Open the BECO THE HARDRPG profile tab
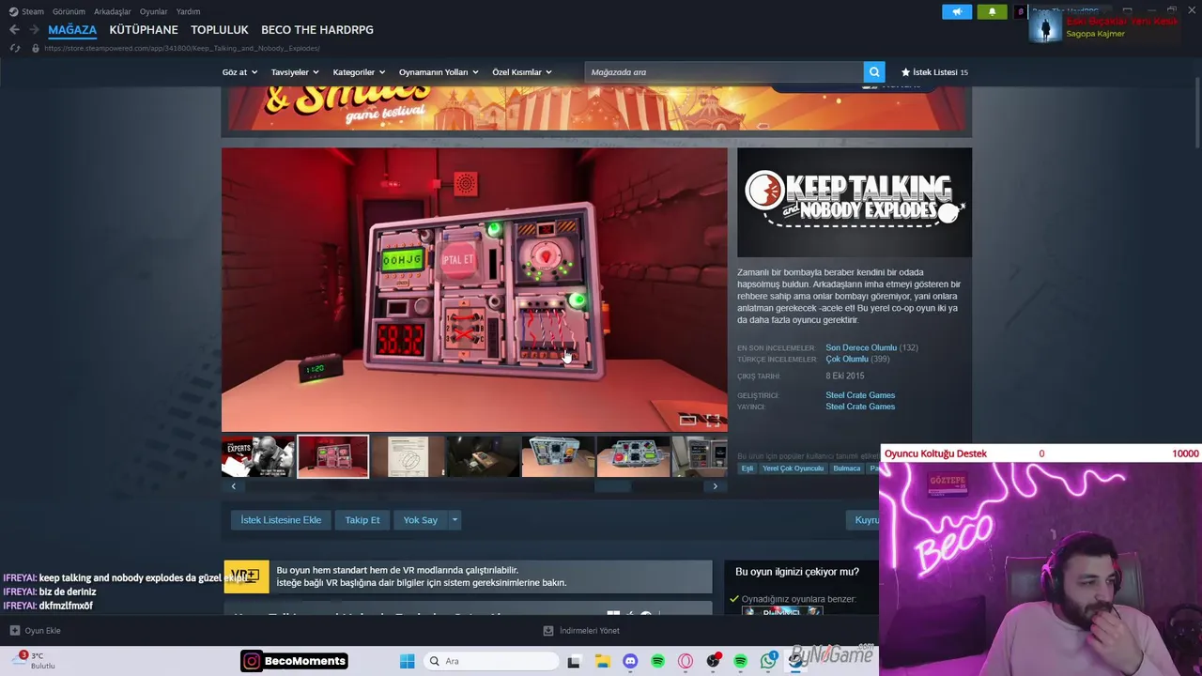Screen dimensions: 1202x676 (317, 30)
